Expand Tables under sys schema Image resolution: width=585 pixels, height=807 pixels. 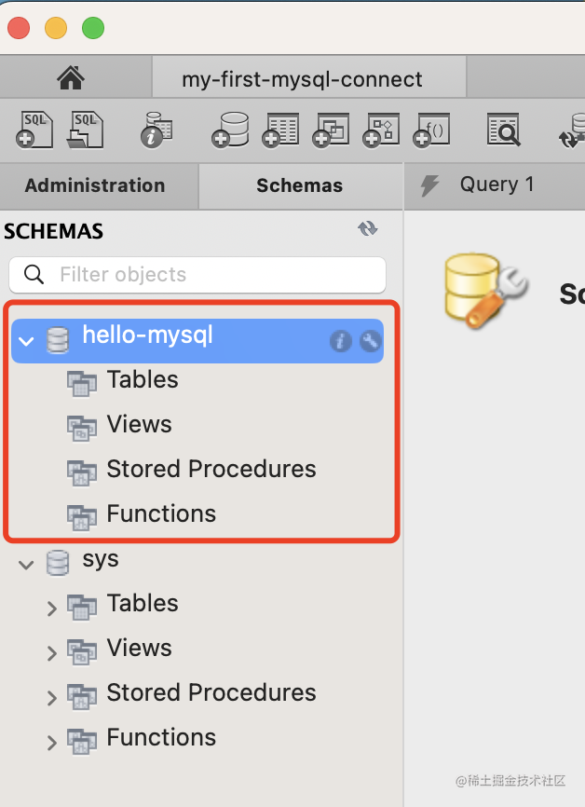(52, 609)
